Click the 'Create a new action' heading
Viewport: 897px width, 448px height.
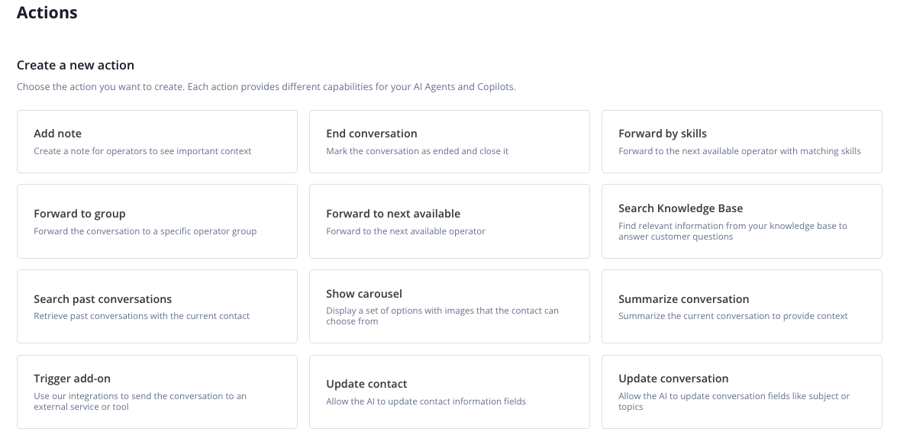tap(76, 65)
